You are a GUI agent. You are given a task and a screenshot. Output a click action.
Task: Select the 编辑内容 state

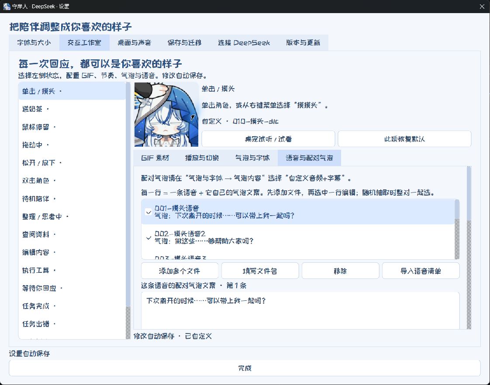[72, 252]
